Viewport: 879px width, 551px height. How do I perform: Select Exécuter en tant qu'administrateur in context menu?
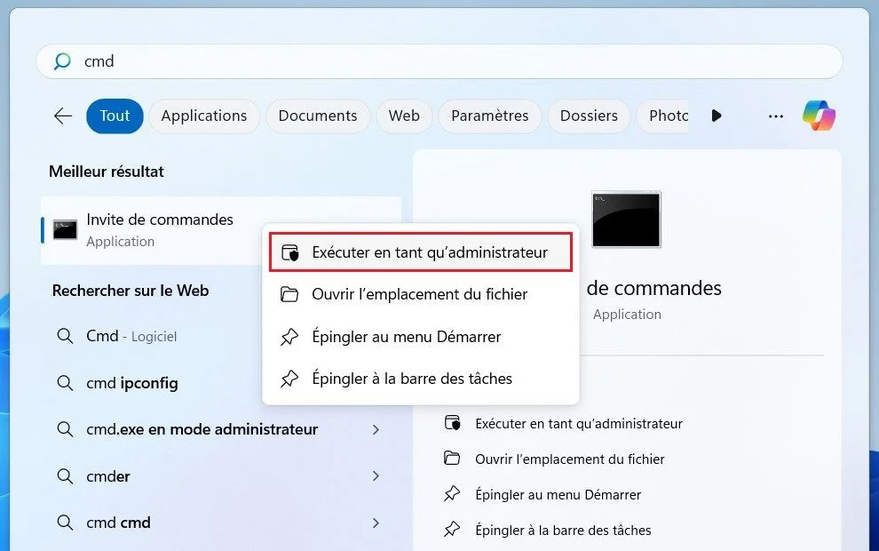click(x=429, y=252)
